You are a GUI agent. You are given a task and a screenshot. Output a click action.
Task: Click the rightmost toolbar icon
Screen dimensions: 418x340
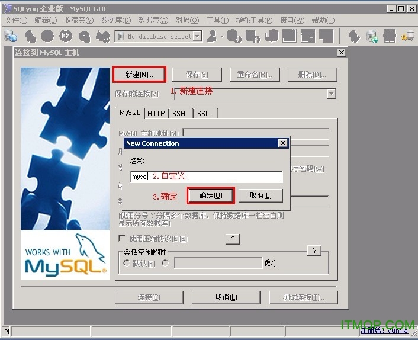(408, 36)
